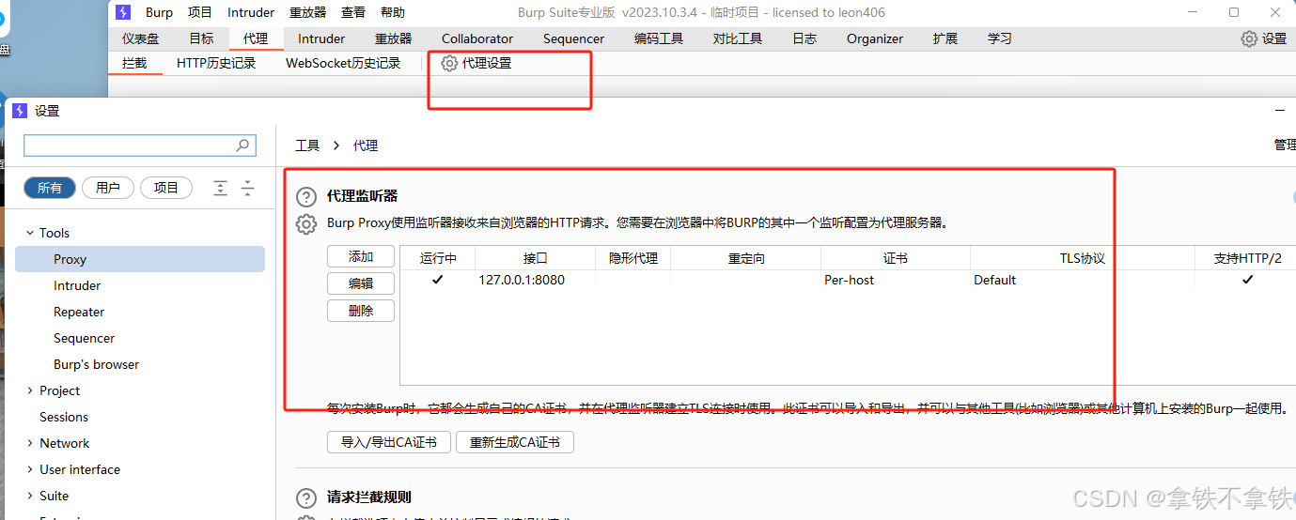Select Proxy in the settings tree
This screenshot has height=520, width=1296.
(x=140, y=259)
